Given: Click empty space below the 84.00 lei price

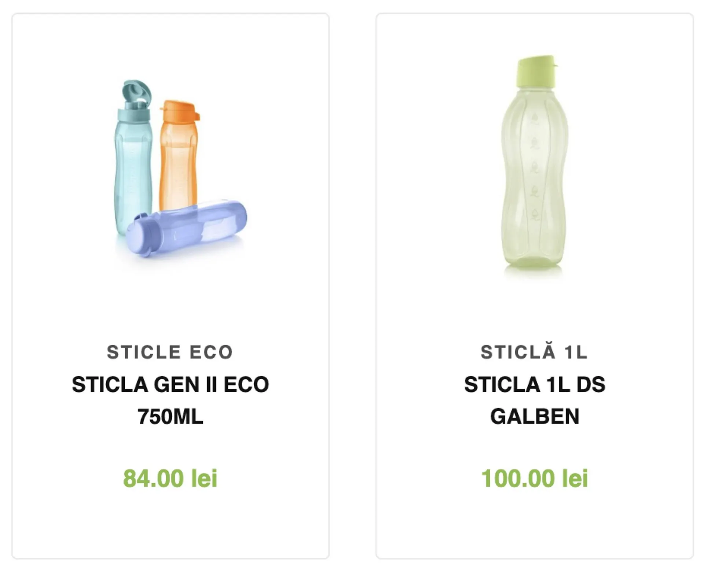Looking at the screenshot, I should (170, 524).
